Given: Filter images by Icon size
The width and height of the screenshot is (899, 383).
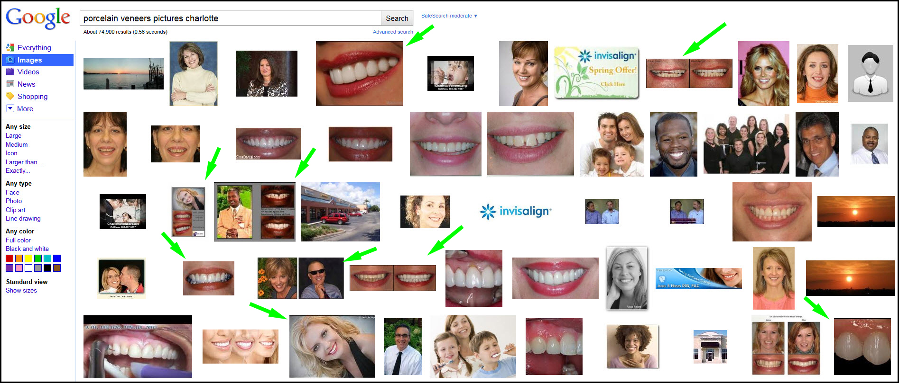Looking at the screenshot, I should point(11,153).
